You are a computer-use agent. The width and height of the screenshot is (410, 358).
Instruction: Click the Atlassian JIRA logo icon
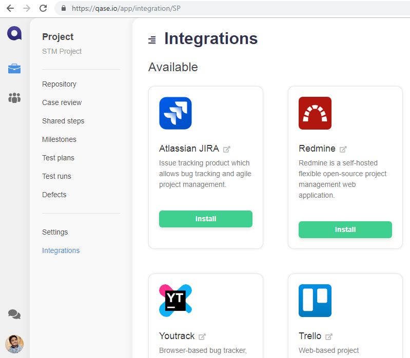tap(175, 113)
